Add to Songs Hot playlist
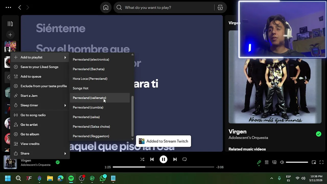The width and height of the screenshot is (327, 184). [x=100, y=88]
